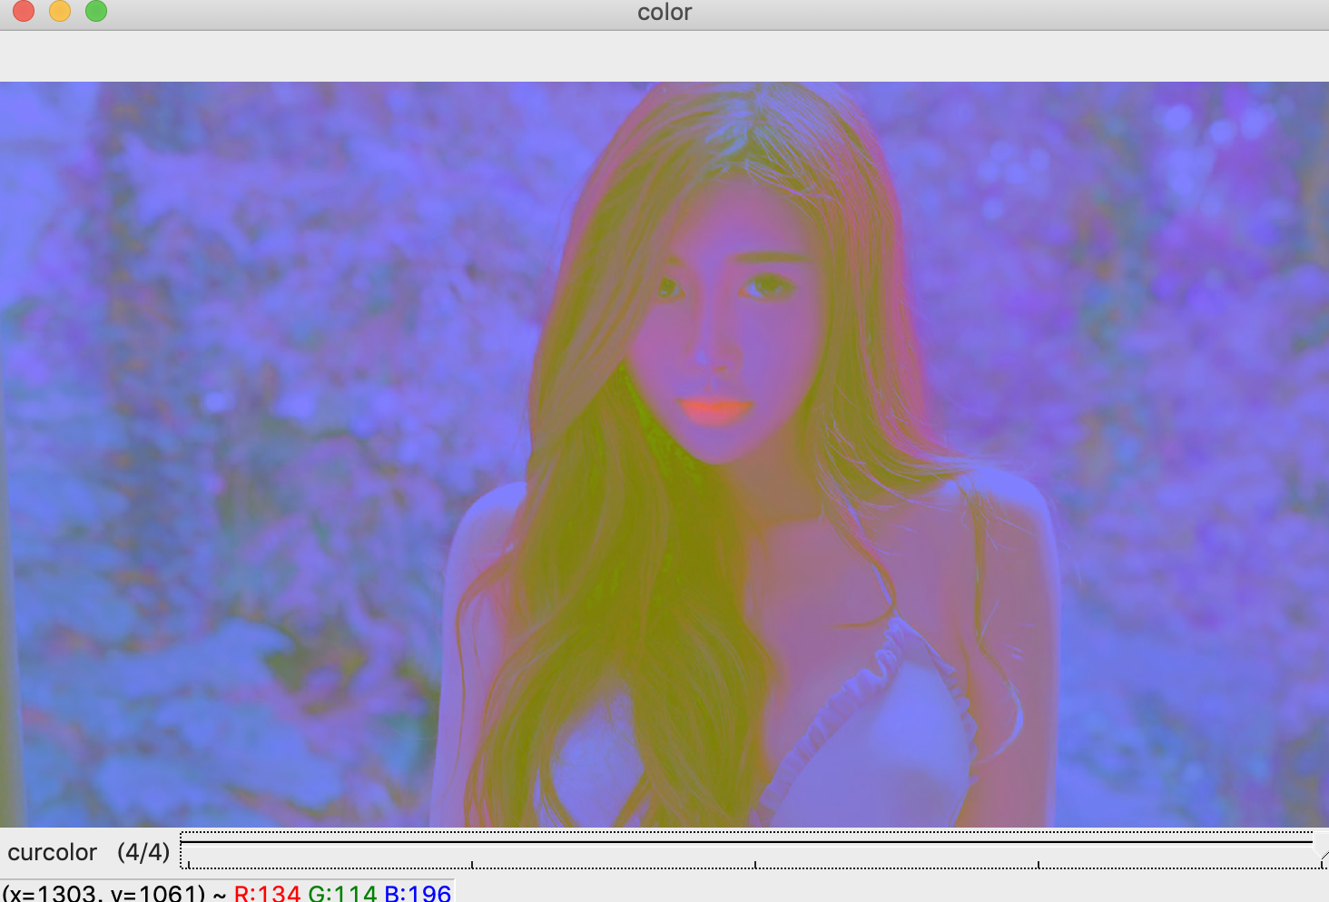Click the red "R:134" value in status bar

267,892
